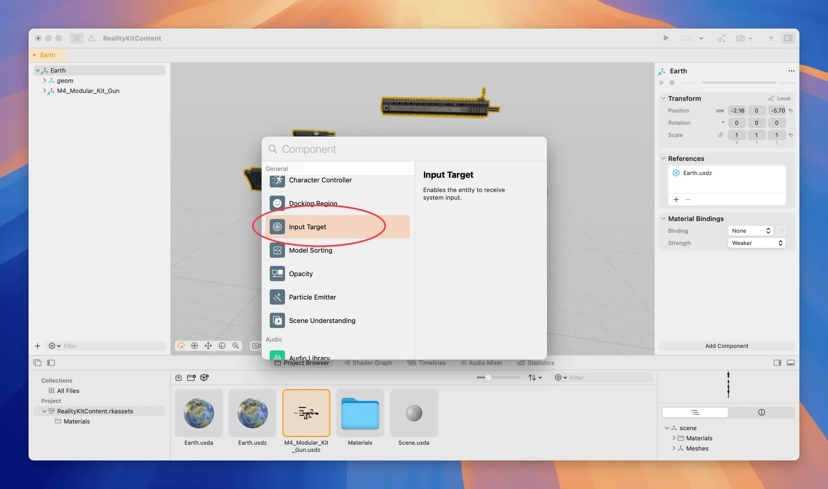Toggle uniform scale link icon

click(x=720, y=135)
